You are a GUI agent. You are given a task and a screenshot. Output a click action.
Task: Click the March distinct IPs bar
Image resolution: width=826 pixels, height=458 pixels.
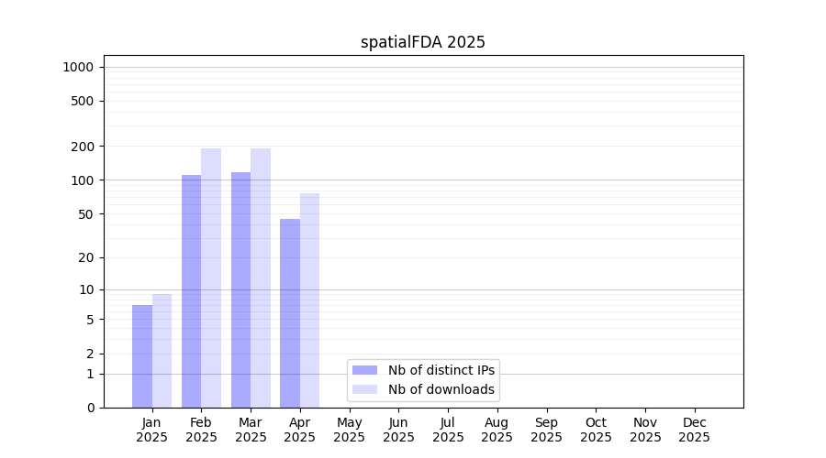point(240,289)
